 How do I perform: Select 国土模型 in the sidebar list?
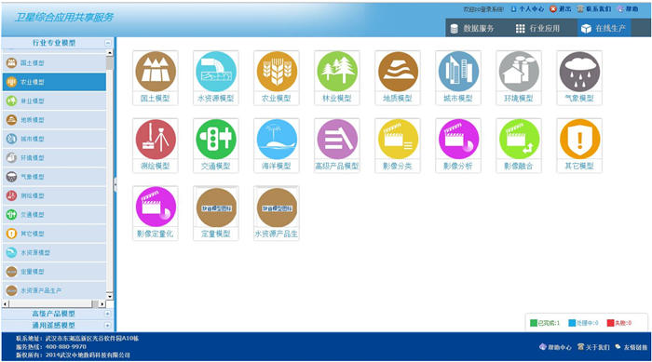click(54, 63)
